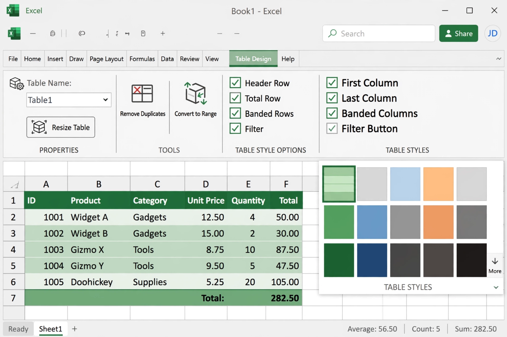This screenshot has width=507, height=337.
Task: Select column header A
Action: pos(46,184)
